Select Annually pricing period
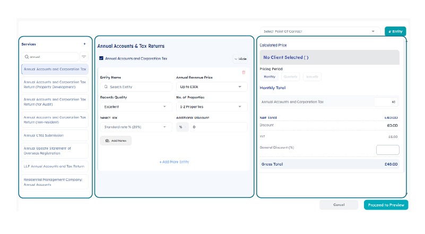This screenshot has height=234, width=425. (x=312, y=77)
